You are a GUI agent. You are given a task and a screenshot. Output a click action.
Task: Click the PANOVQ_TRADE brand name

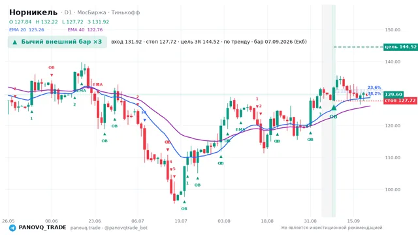click(x=42, y=228)
